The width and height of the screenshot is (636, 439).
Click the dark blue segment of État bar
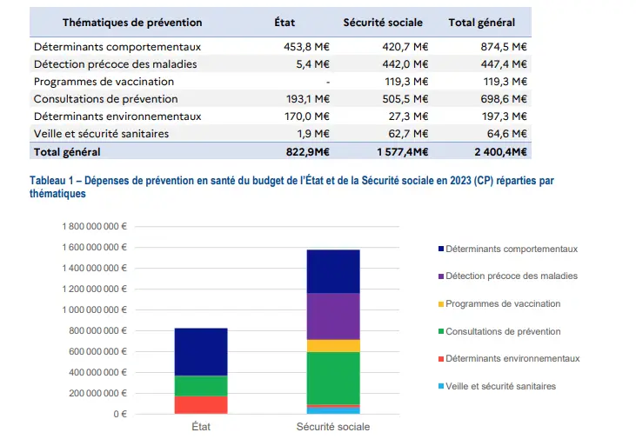tap(201, 352)
